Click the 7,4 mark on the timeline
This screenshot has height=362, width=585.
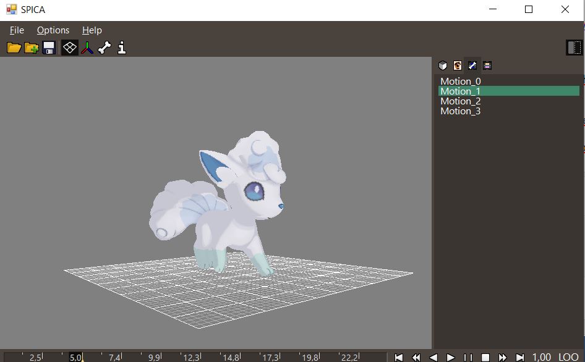(115, 358)
